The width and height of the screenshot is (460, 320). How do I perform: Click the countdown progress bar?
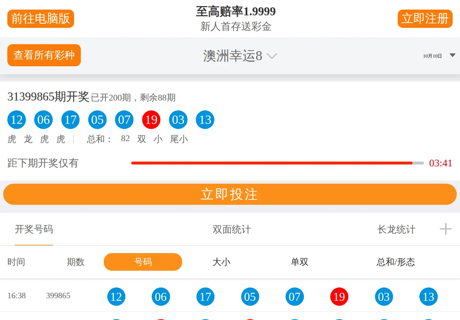(x=277, y=163)
